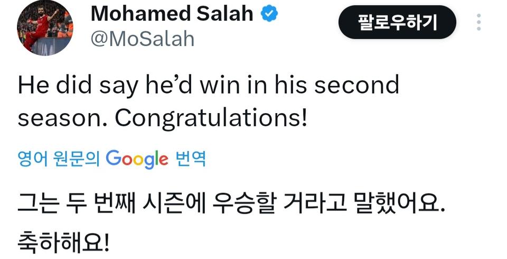The height and width of the screenshot is (259, 507).
Task: Open the three-dot more options menu
Action: point(478,23)
